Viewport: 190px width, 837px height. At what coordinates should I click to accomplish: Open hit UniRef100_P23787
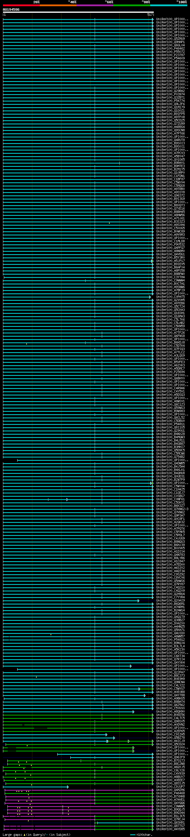(x=170, y=55)
